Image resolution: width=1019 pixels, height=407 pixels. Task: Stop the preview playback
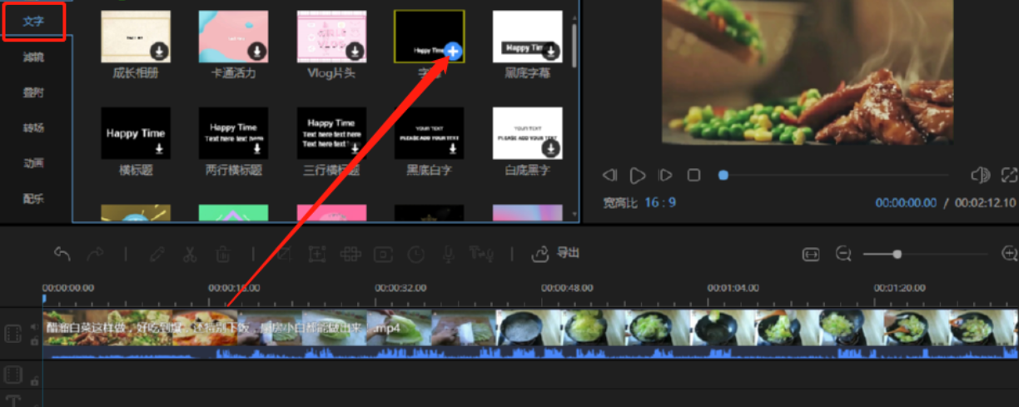tap(693, 175)
